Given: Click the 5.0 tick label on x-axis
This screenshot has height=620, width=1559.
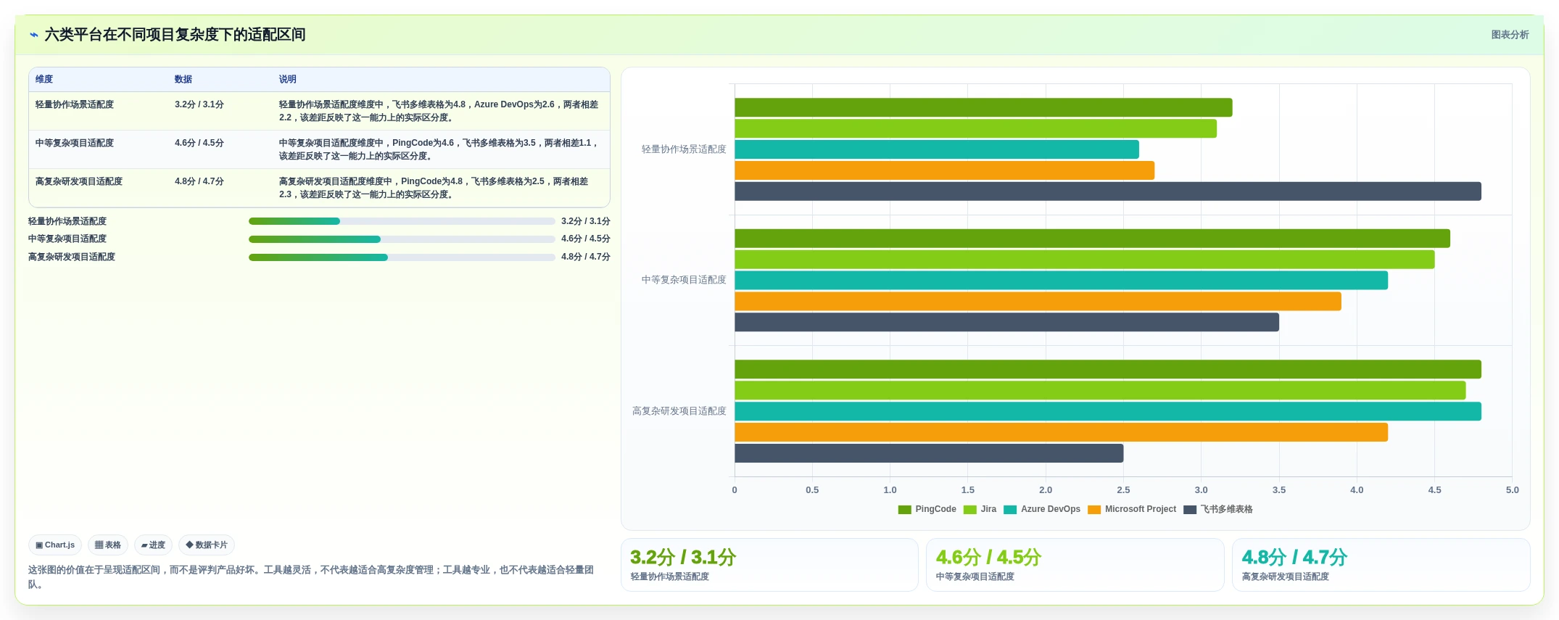Looking at the screenshot, I should tap(1512, 490).
